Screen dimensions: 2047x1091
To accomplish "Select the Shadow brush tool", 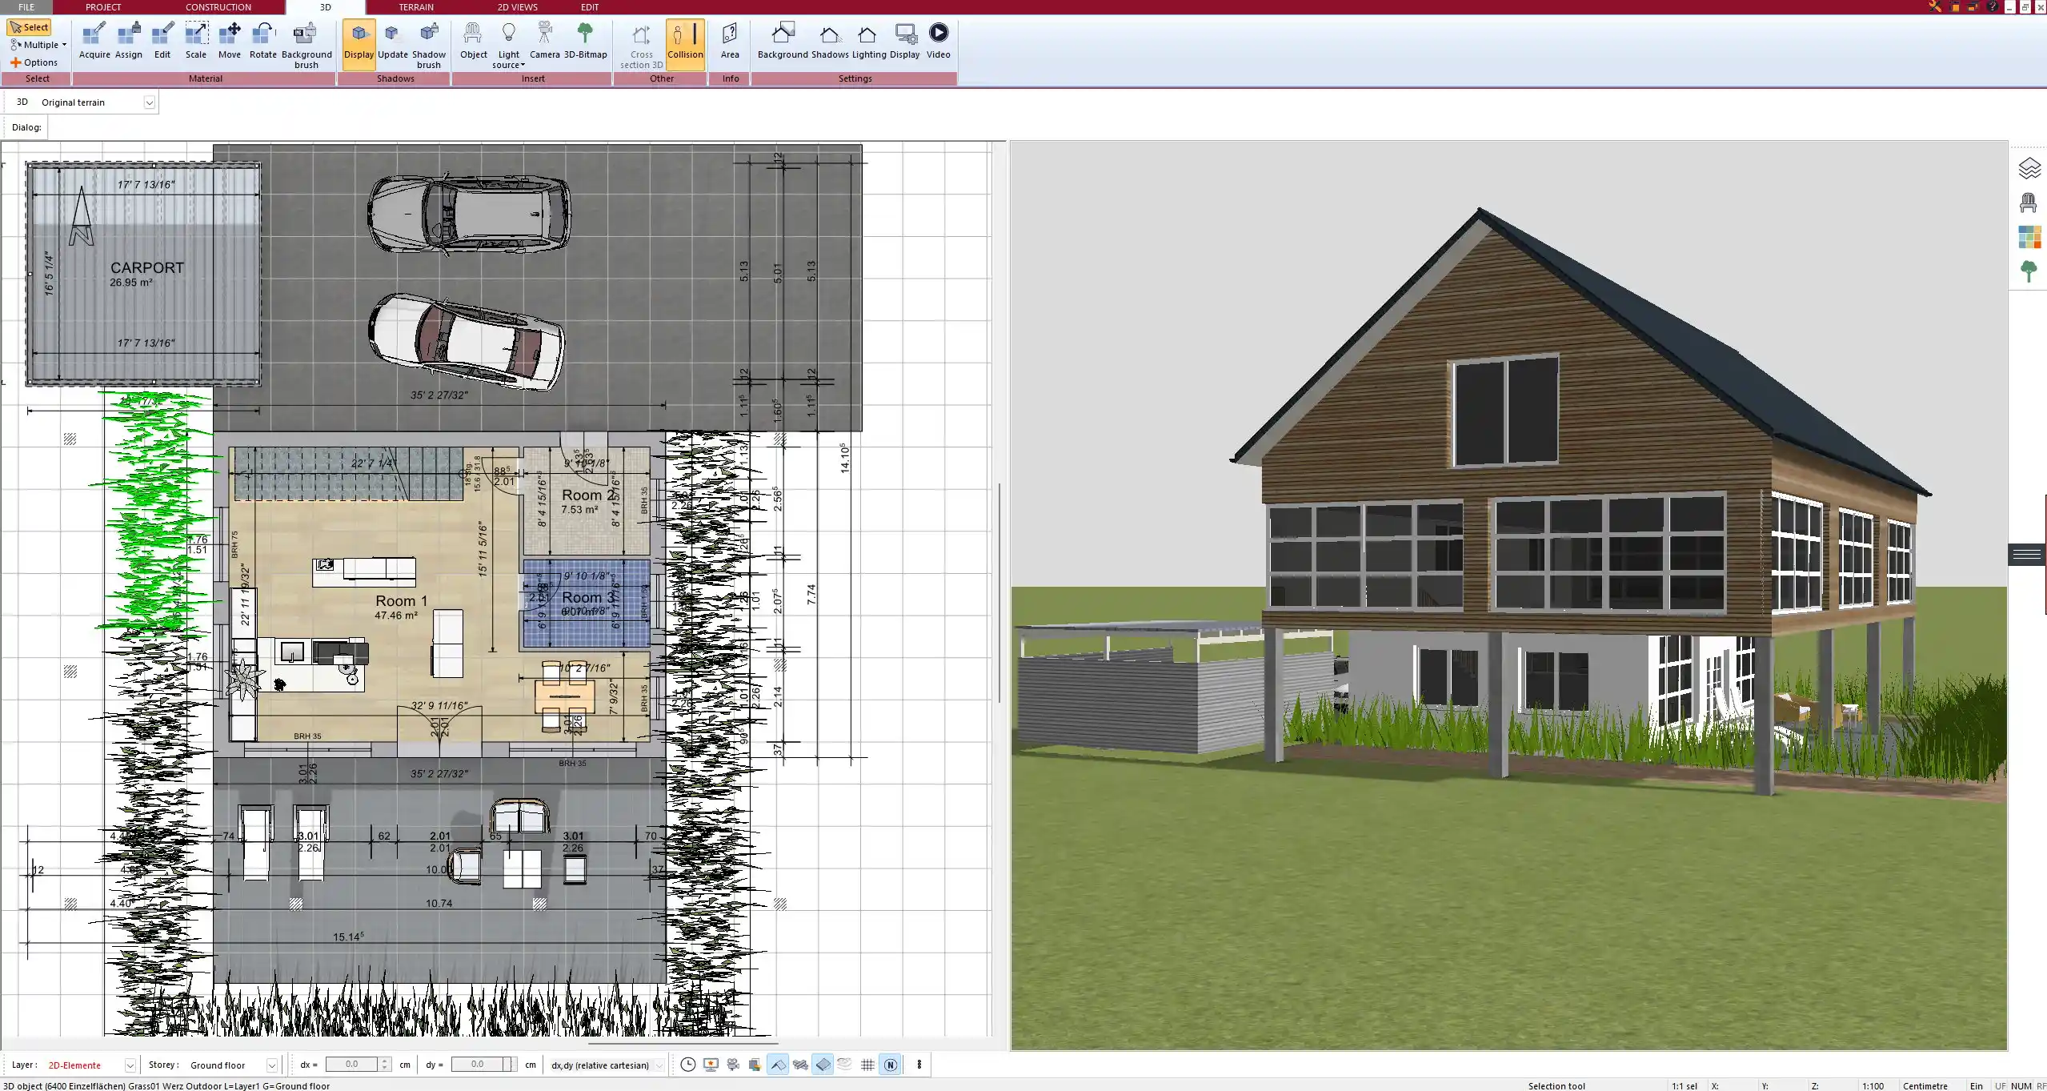I will [x=429, y=46].
